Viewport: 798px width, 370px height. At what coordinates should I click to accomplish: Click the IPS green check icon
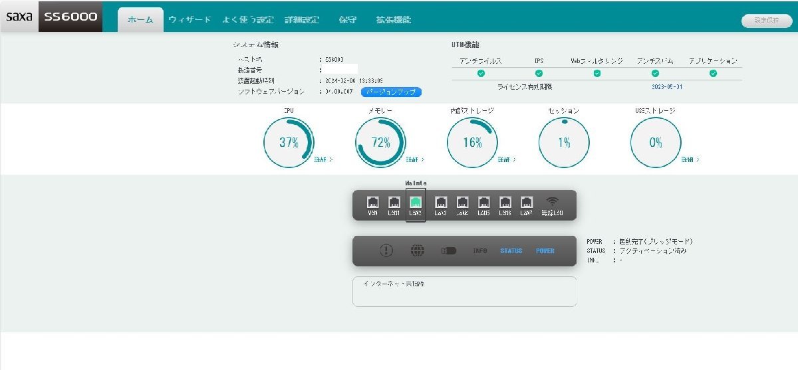coord(539,73)
